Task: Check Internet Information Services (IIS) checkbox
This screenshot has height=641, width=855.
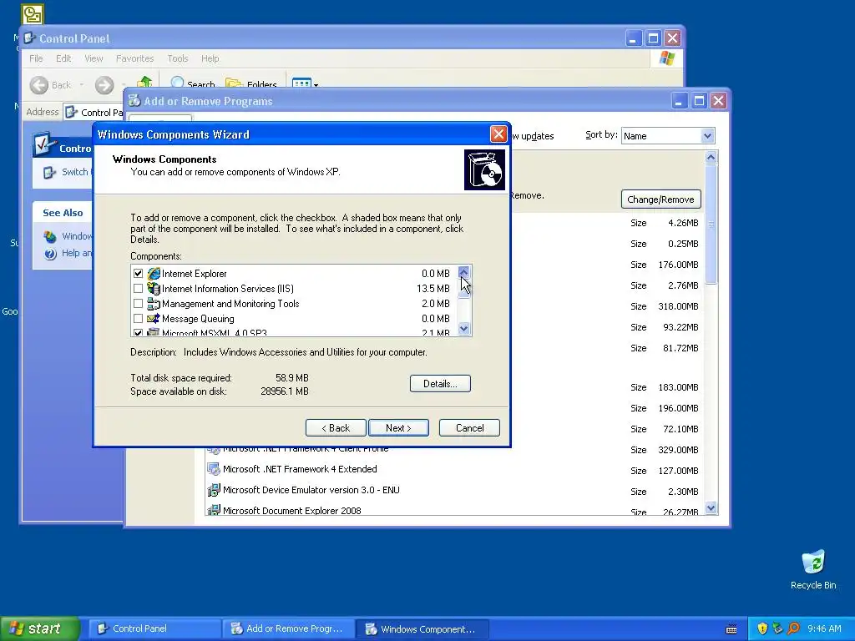Action: point(138,289)
